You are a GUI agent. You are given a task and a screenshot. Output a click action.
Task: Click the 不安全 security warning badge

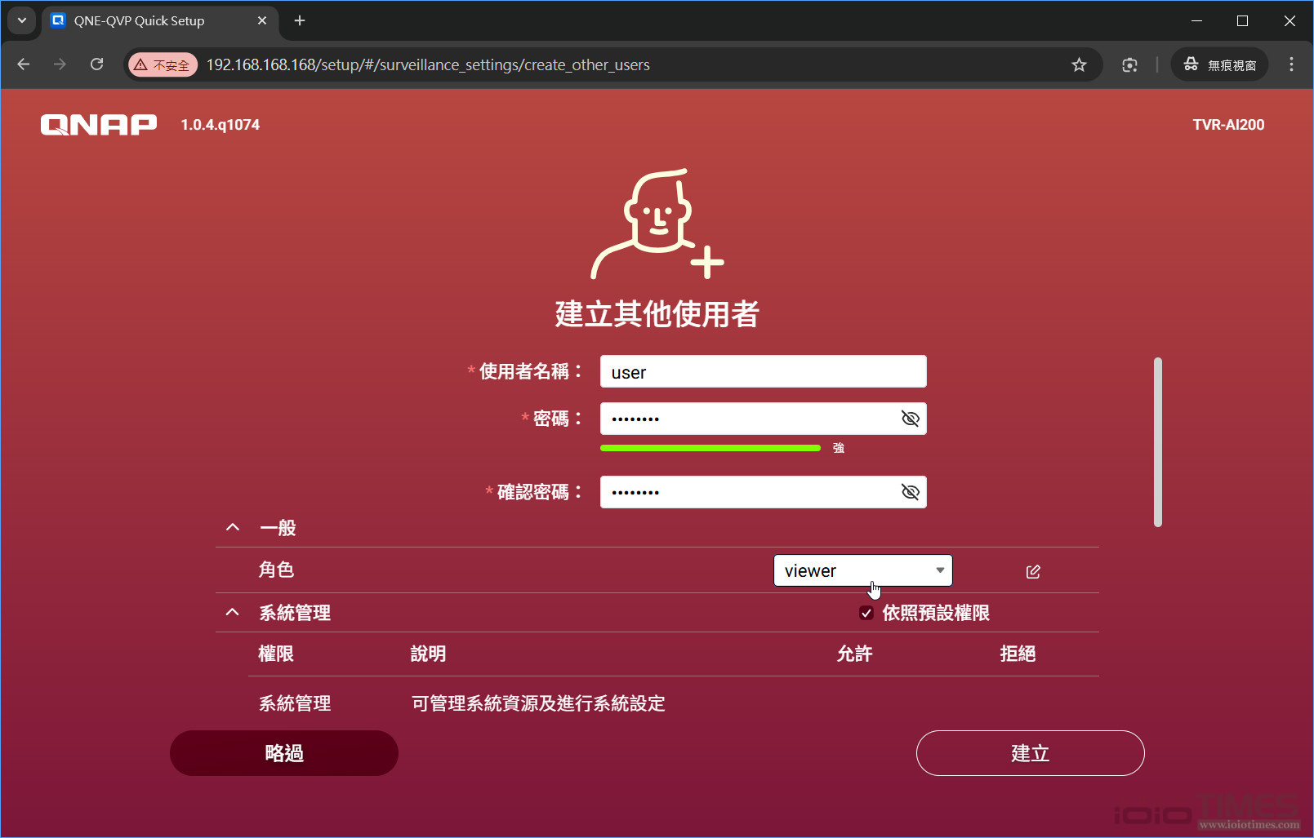163,64
